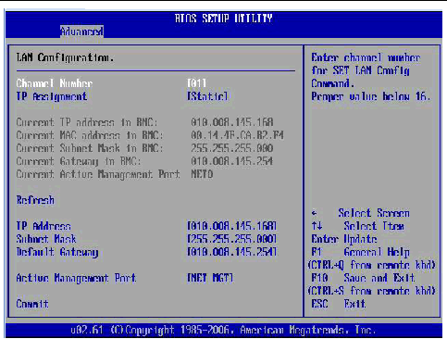Image resolution: width=447 pixels, height=339 pixels.
Task: Select the Advanced tab
Action: (81, 31)
